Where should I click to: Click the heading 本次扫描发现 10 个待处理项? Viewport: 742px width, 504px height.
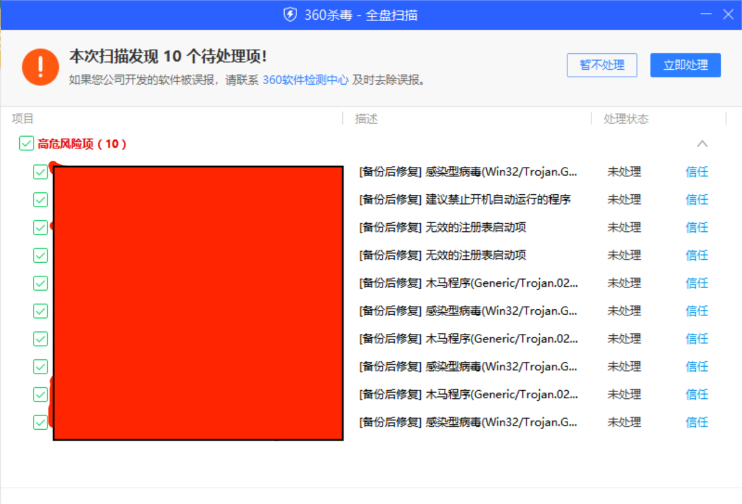click(168, 56)
